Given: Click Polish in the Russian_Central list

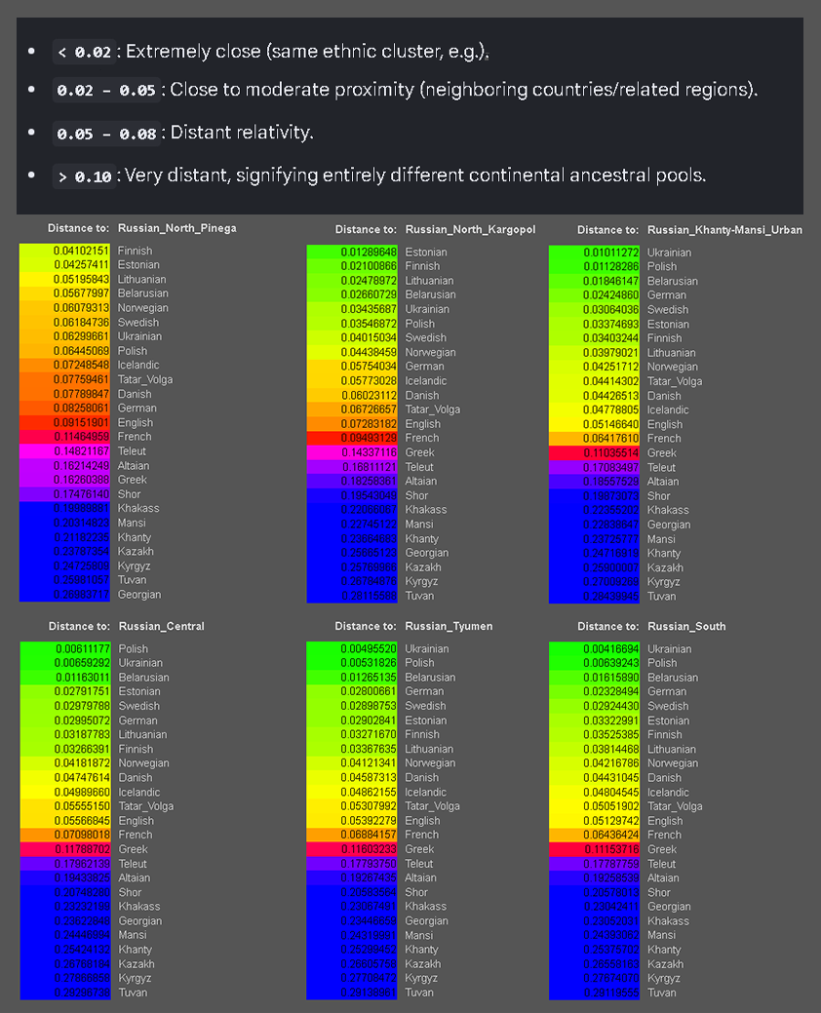Looking at the screenshot, I should (x=133, y=648).
